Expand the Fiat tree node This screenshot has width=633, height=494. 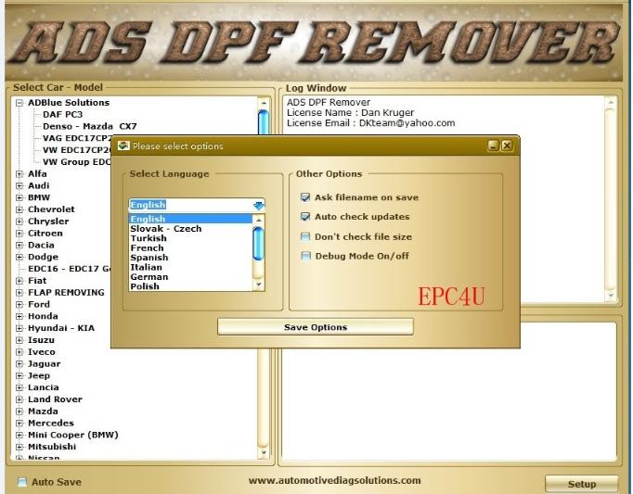19,281
